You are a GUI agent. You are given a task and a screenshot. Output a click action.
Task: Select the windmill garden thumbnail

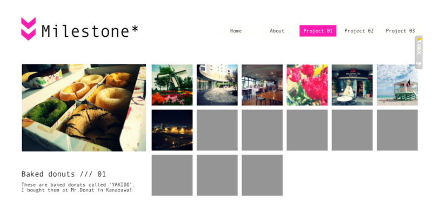click(172, 85)
